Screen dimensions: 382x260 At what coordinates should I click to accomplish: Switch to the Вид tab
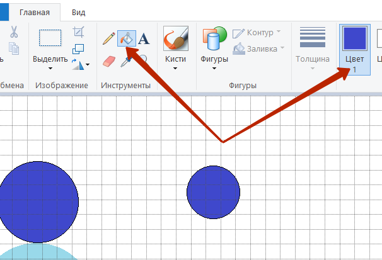[x=78, y=13]
